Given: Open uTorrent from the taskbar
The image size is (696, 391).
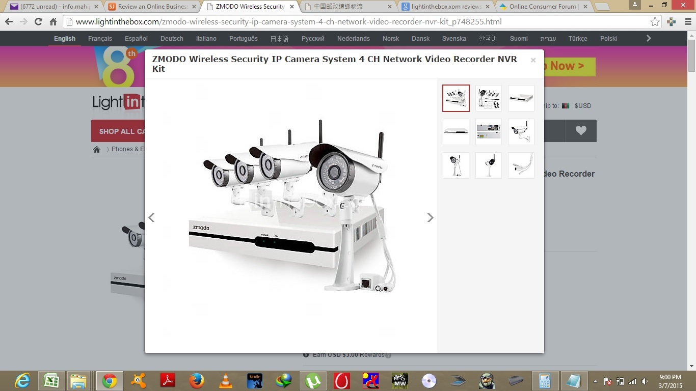Looking at the screenshot, I should (312, 381).
